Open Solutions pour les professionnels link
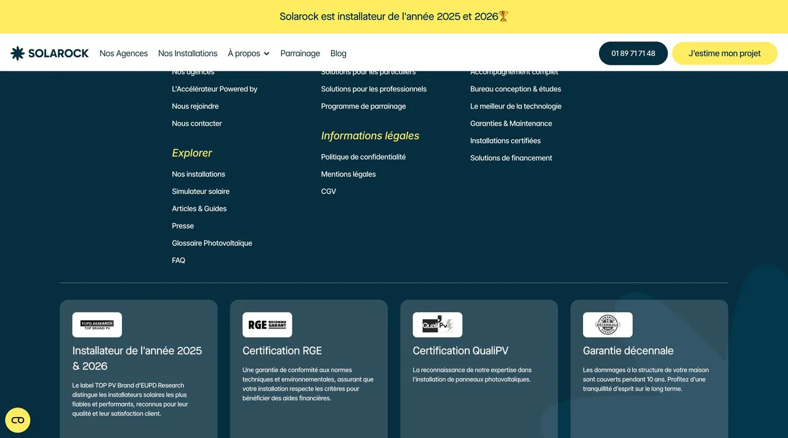 tap(374, 89)
